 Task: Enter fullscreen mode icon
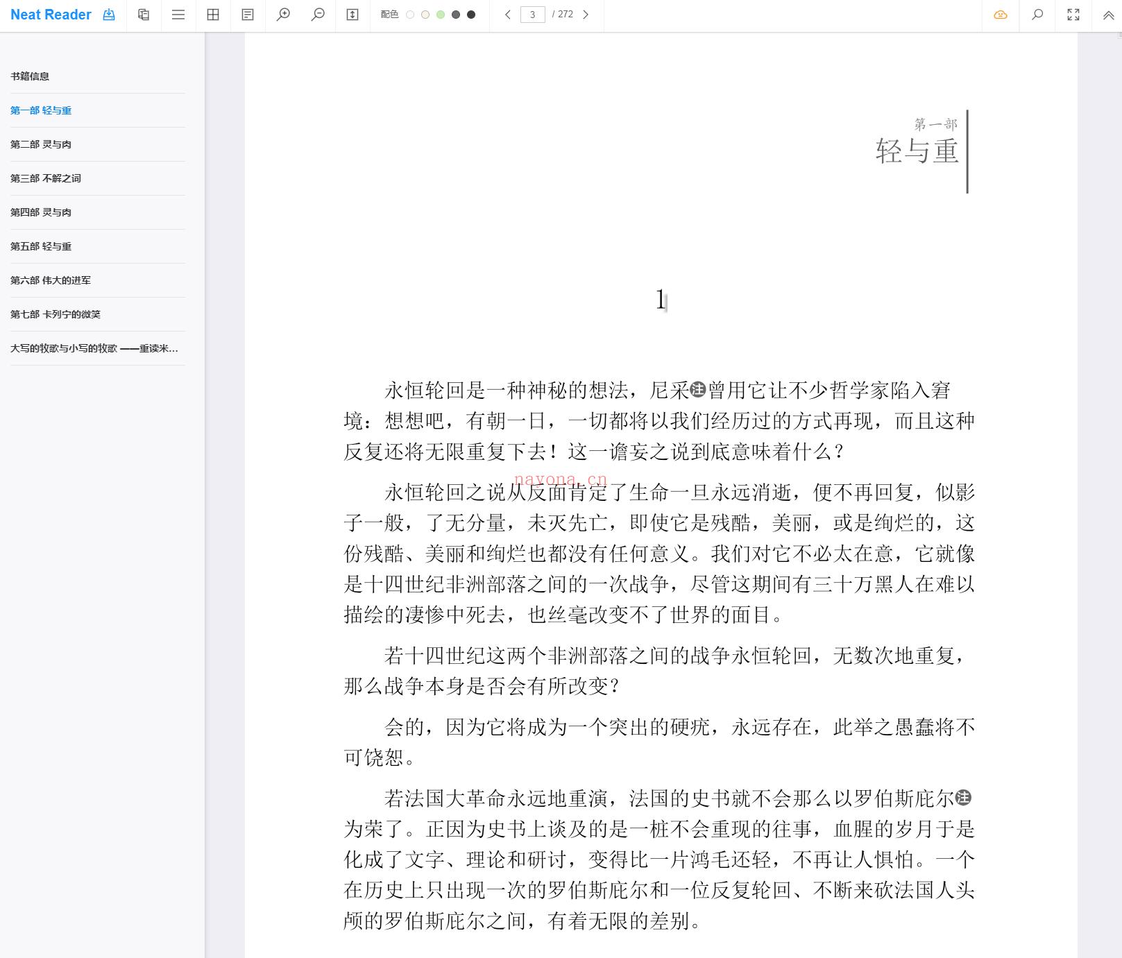coord(1073,15)
